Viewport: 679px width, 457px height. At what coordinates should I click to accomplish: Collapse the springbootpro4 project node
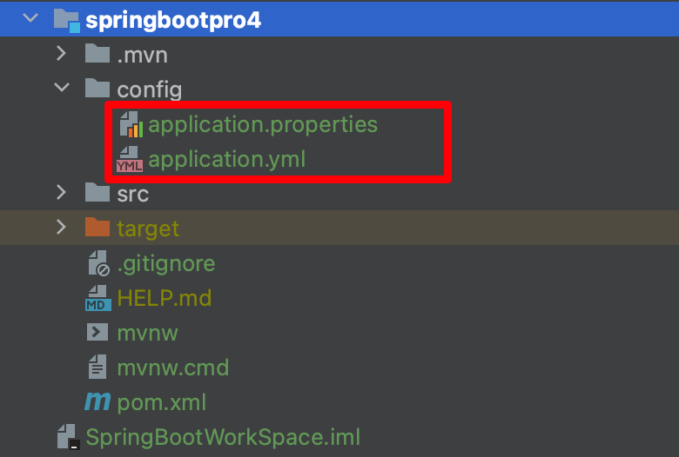click(x=30, y=18)
